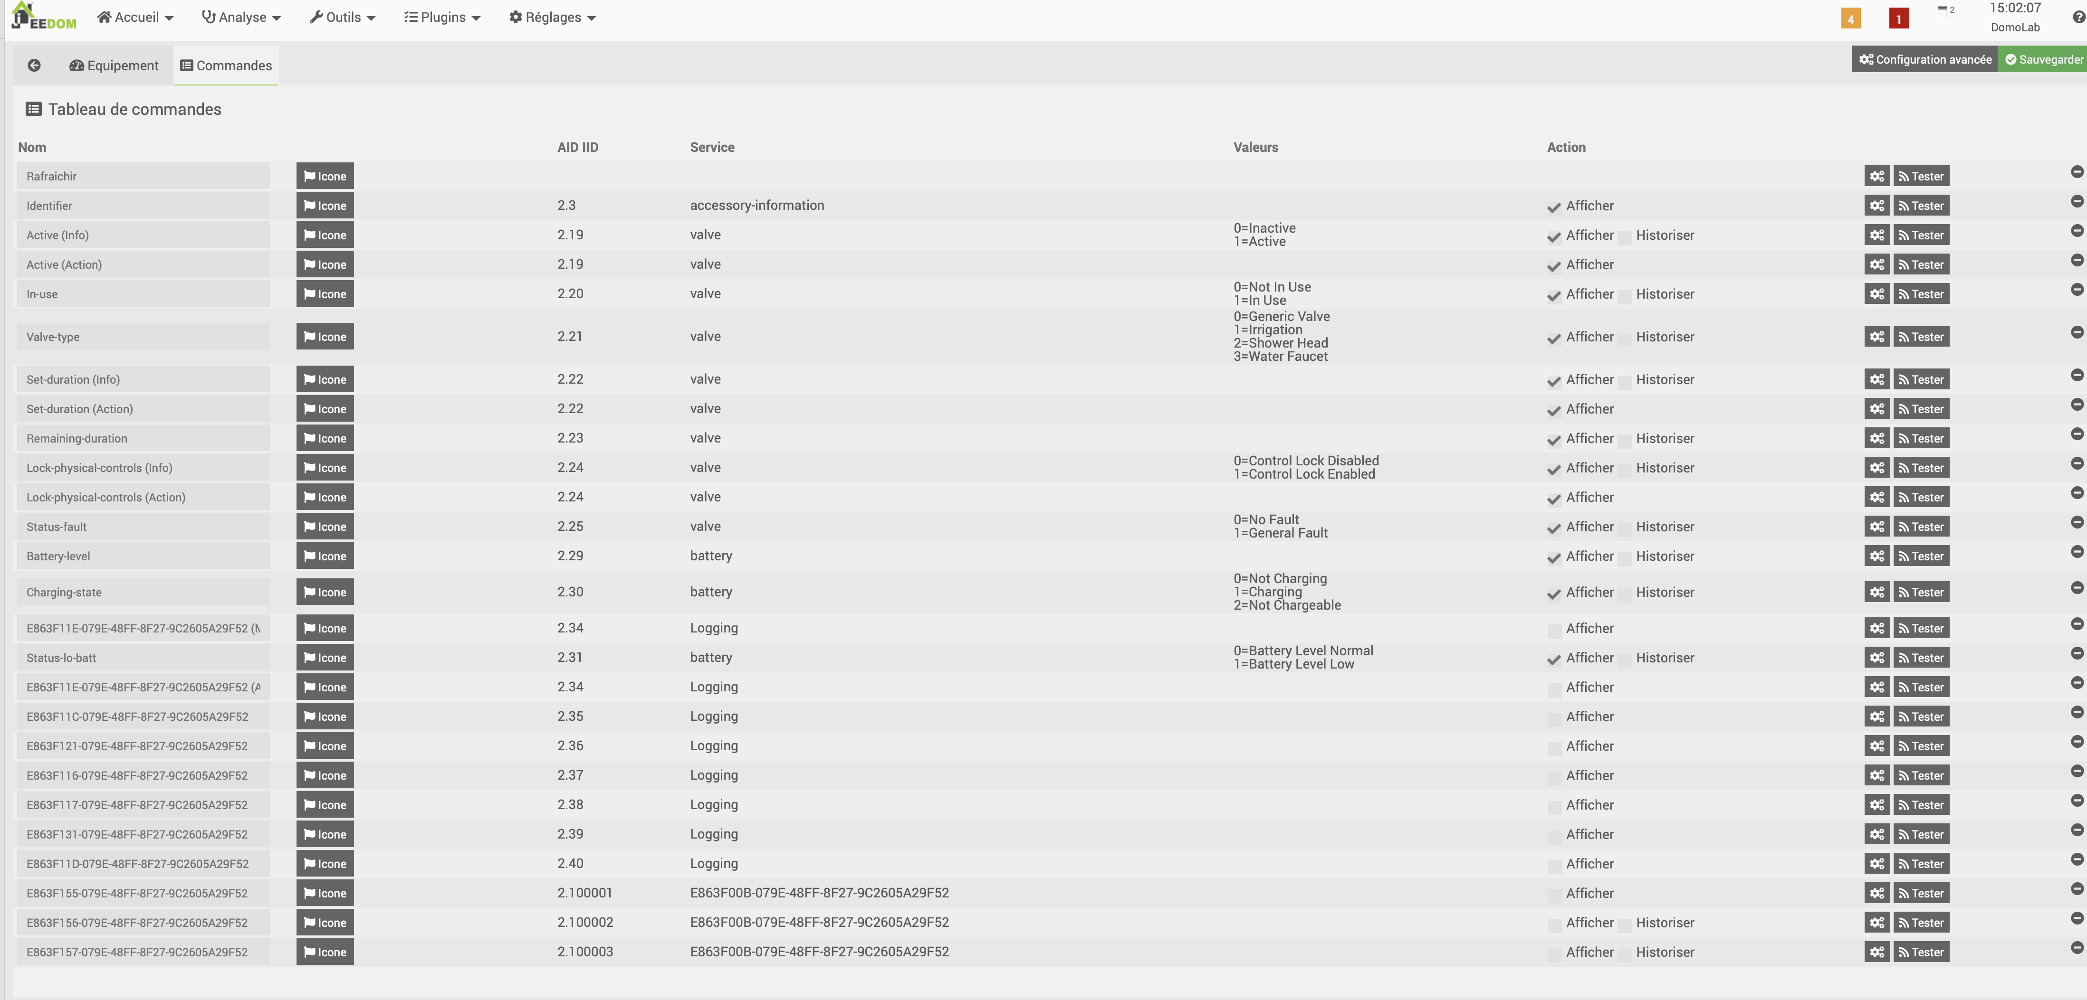2087x1000 pixels.
Task: Open gear settings for Remaining-duration row
Action: coord(1876,438)
